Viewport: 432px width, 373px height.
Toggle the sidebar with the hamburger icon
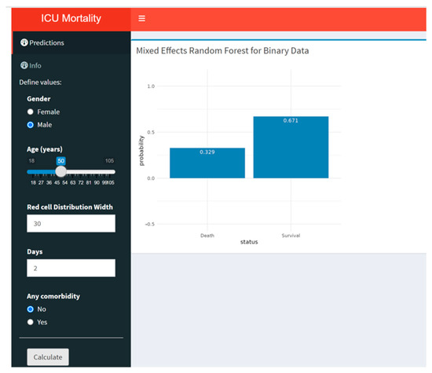(x=141, y=18)
